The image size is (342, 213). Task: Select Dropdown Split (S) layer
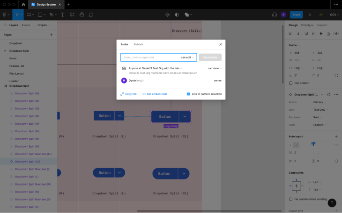pyautogui.click(x=27, y=207)
